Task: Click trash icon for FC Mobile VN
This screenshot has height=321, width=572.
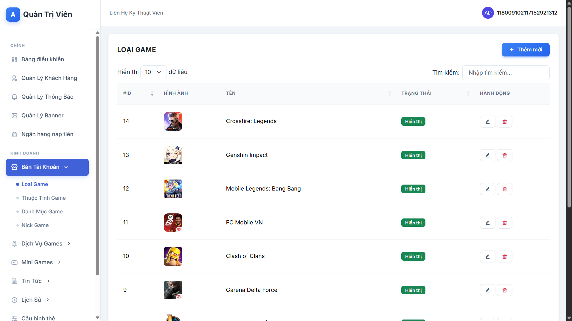Action: [x=504, y=223]
